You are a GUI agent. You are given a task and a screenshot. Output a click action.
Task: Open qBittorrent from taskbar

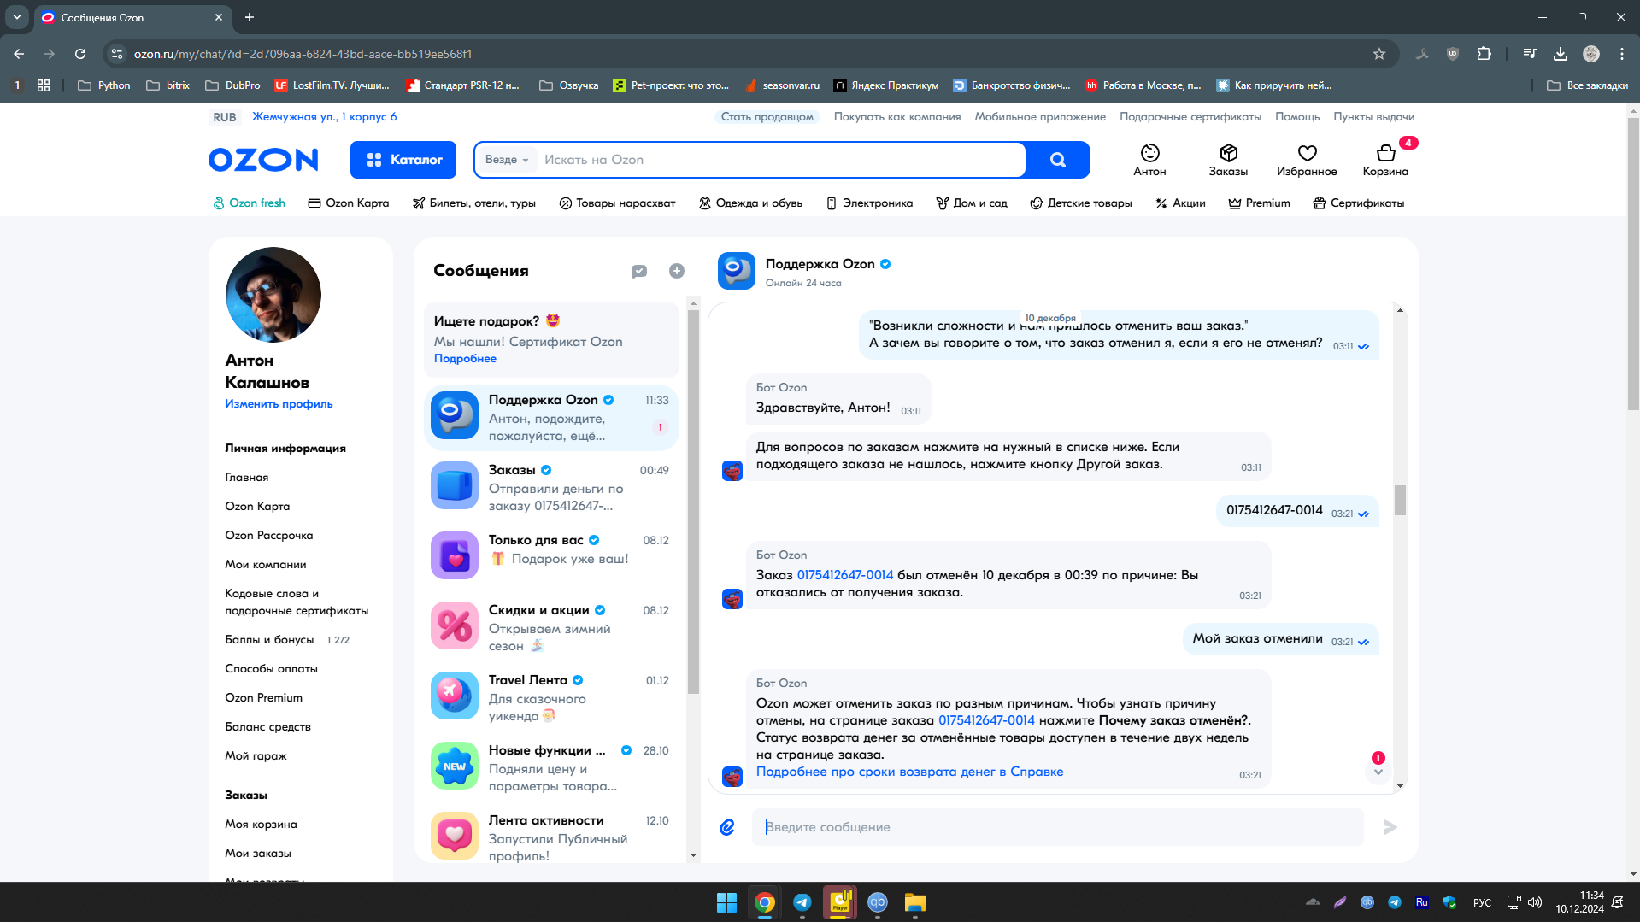click(878, 902)
